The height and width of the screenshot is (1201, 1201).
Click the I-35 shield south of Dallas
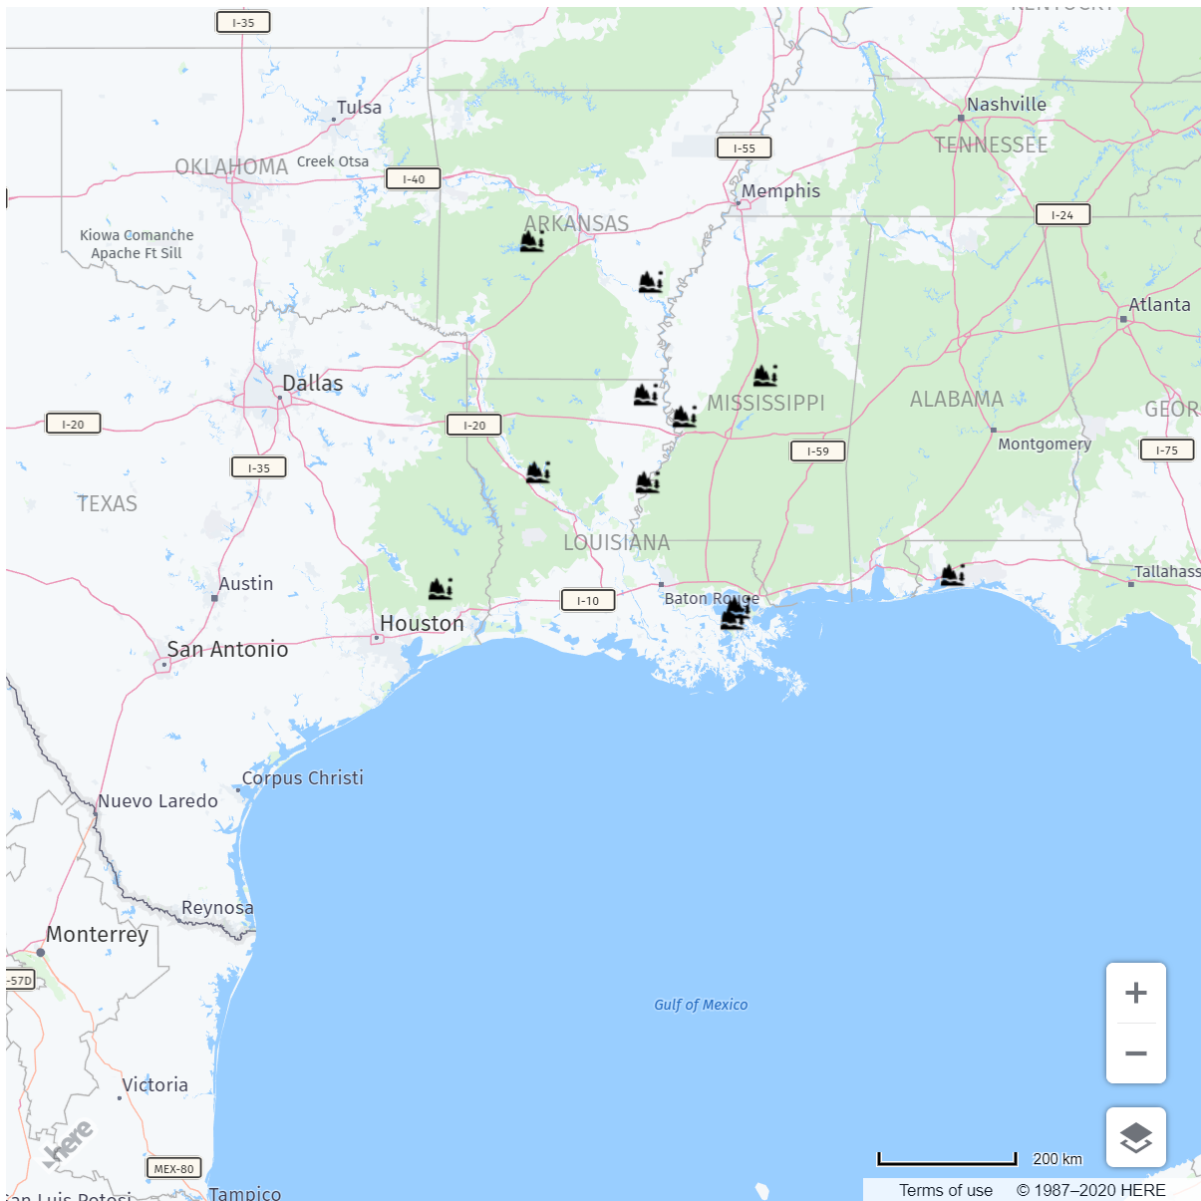(x=259, y=467)
